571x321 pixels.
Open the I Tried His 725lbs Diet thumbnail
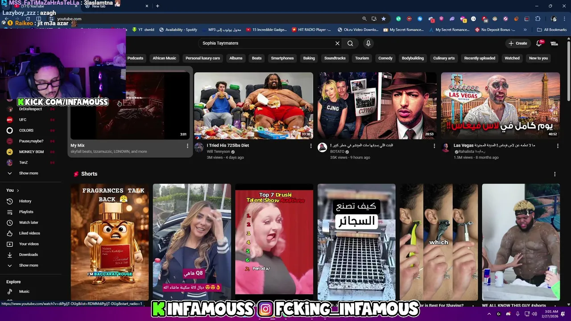(x=253, y=106)
